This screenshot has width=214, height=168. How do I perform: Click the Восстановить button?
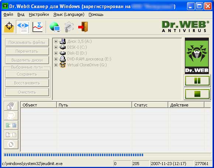(x=27, y=83)
